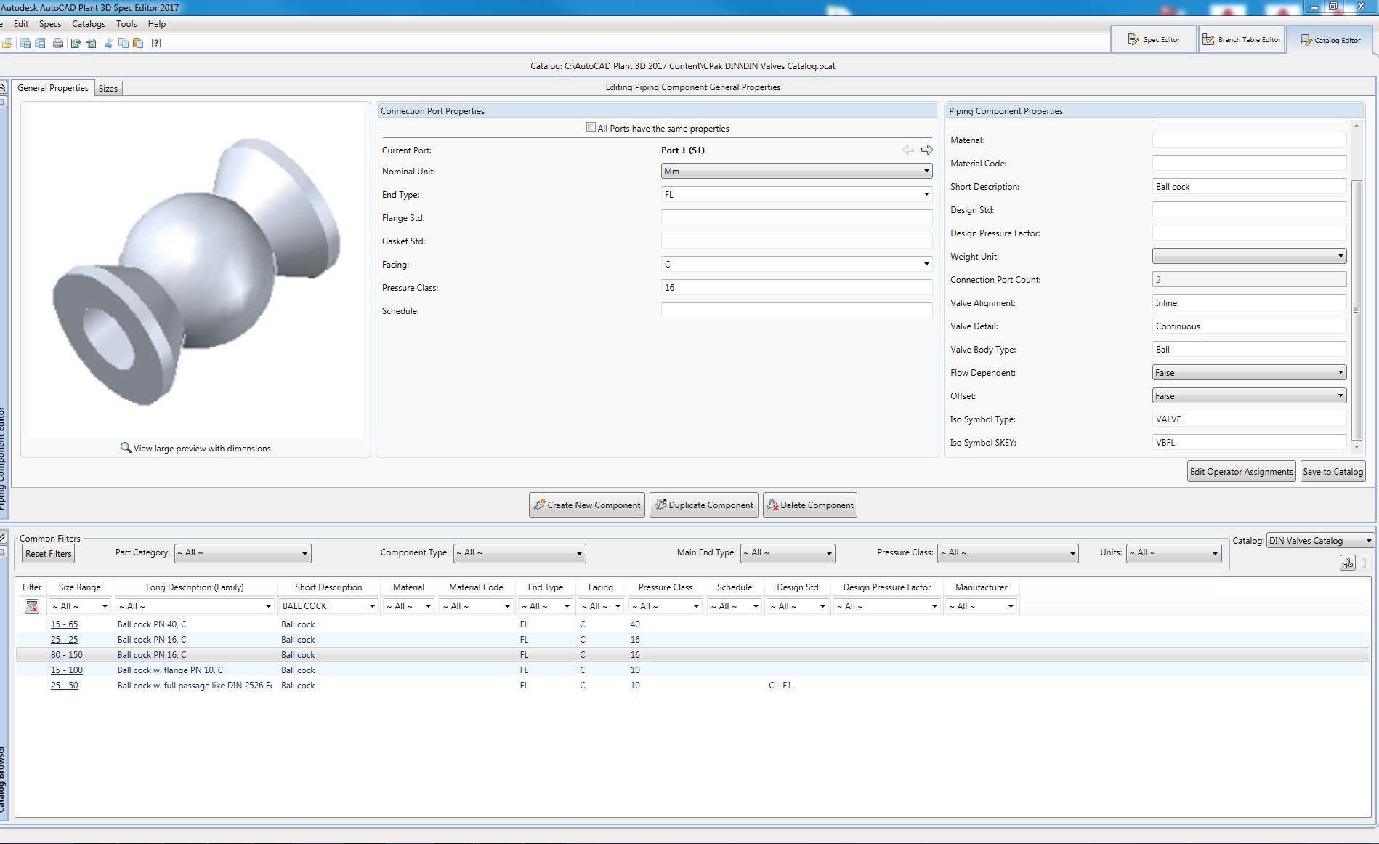Click the Print icon in the toolbar
Image resolution: width=1379 pixels, height=844 pixels.
pos(58,43)
